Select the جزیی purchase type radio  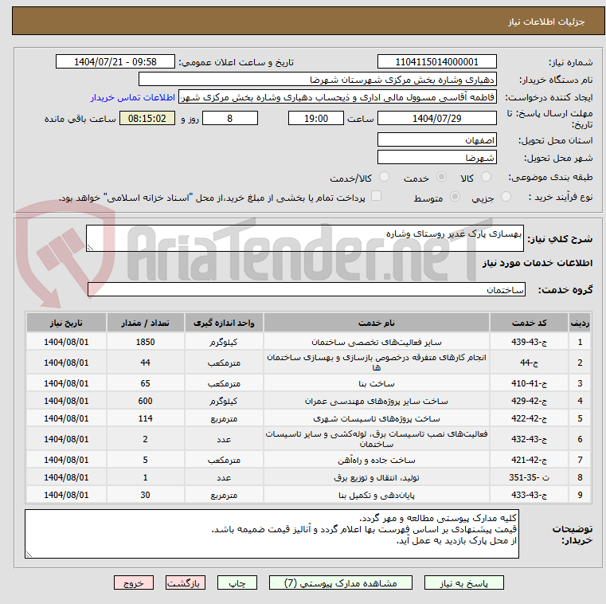506,197
